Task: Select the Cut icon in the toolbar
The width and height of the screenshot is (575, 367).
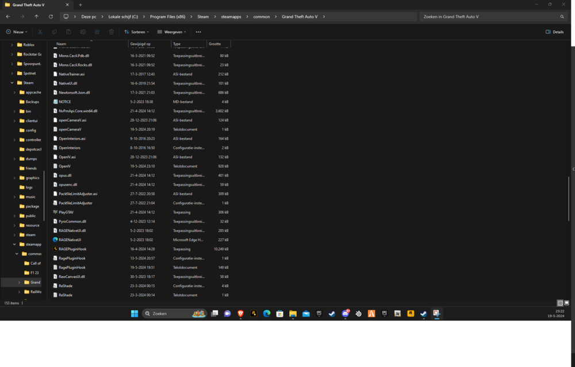Action: pyautogui.click(x=39, y=32)
